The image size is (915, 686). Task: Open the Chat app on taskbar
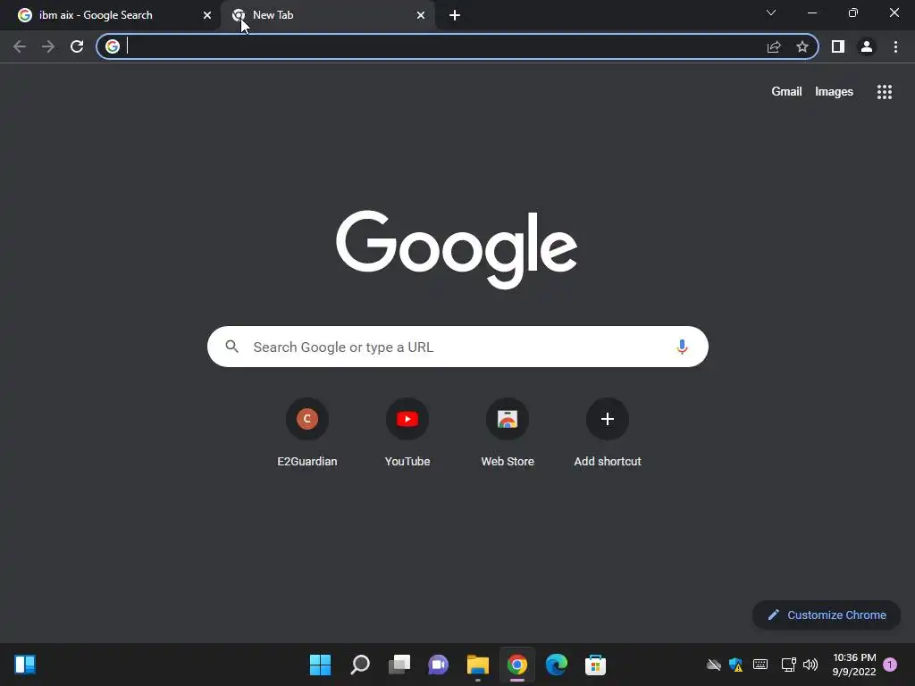pyautogui.click(x=438, y=665)
